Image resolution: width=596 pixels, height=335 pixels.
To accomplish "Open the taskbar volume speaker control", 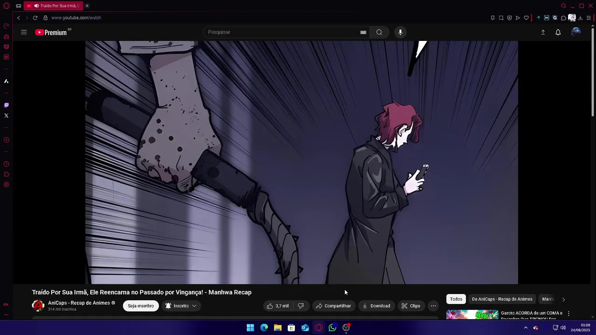I will tap(563, 328).
